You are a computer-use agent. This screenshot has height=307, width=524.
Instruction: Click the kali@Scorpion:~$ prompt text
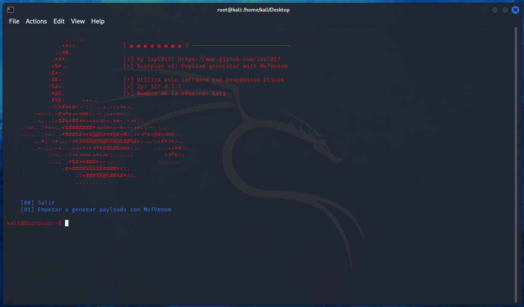point(34,223)
